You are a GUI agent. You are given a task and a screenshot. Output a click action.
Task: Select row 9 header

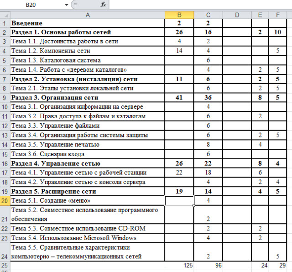pyautogui.click(x=5, y=97)
